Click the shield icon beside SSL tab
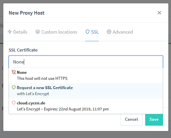Screen dimensions: 171x138 pos(87,32)
